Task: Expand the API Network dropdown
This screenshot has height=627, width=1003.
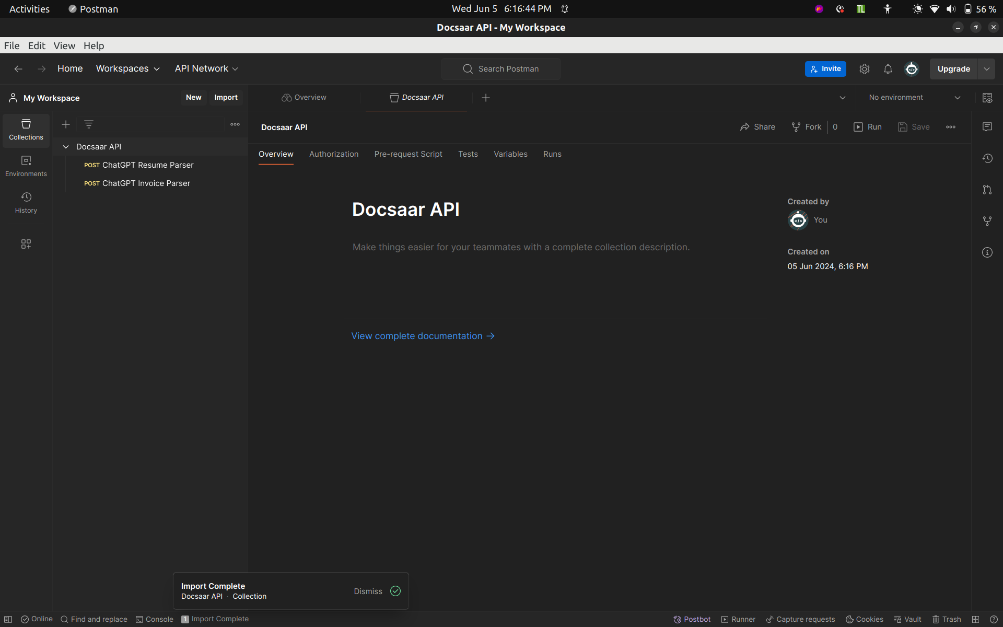Action: pyautogui.click(x=206, y=69)
